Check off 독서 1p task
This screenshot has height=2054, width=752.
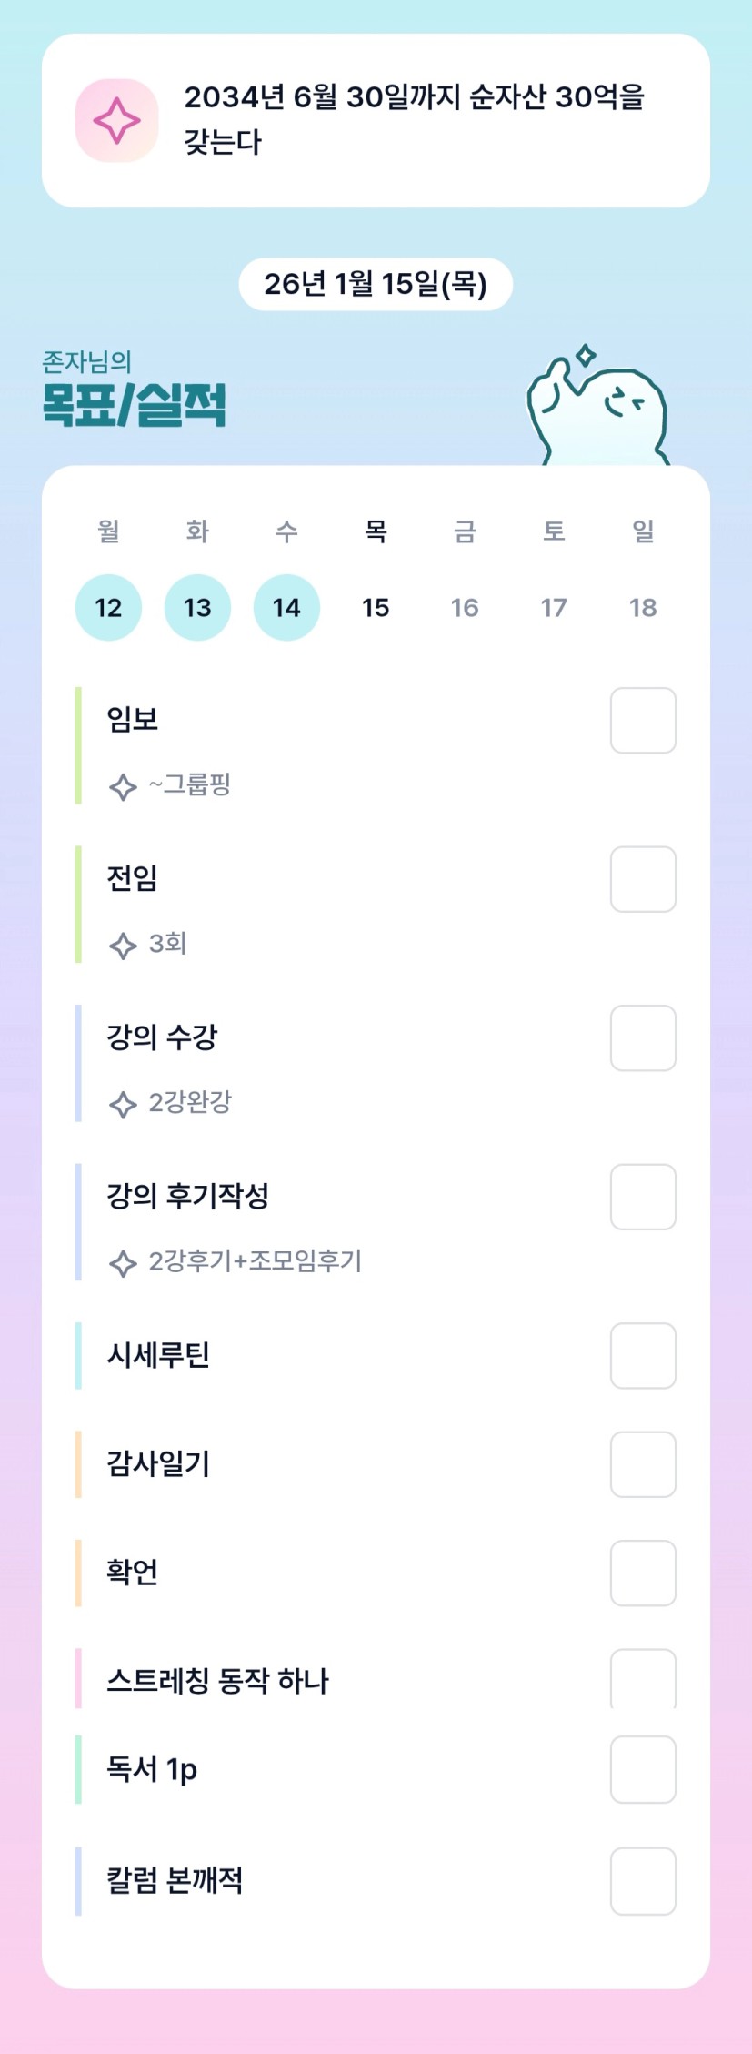tap(642, 1769)
